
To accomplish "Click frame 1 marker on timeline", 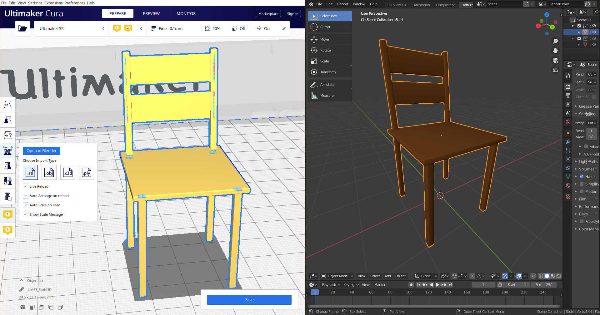I will coord(315,292).
